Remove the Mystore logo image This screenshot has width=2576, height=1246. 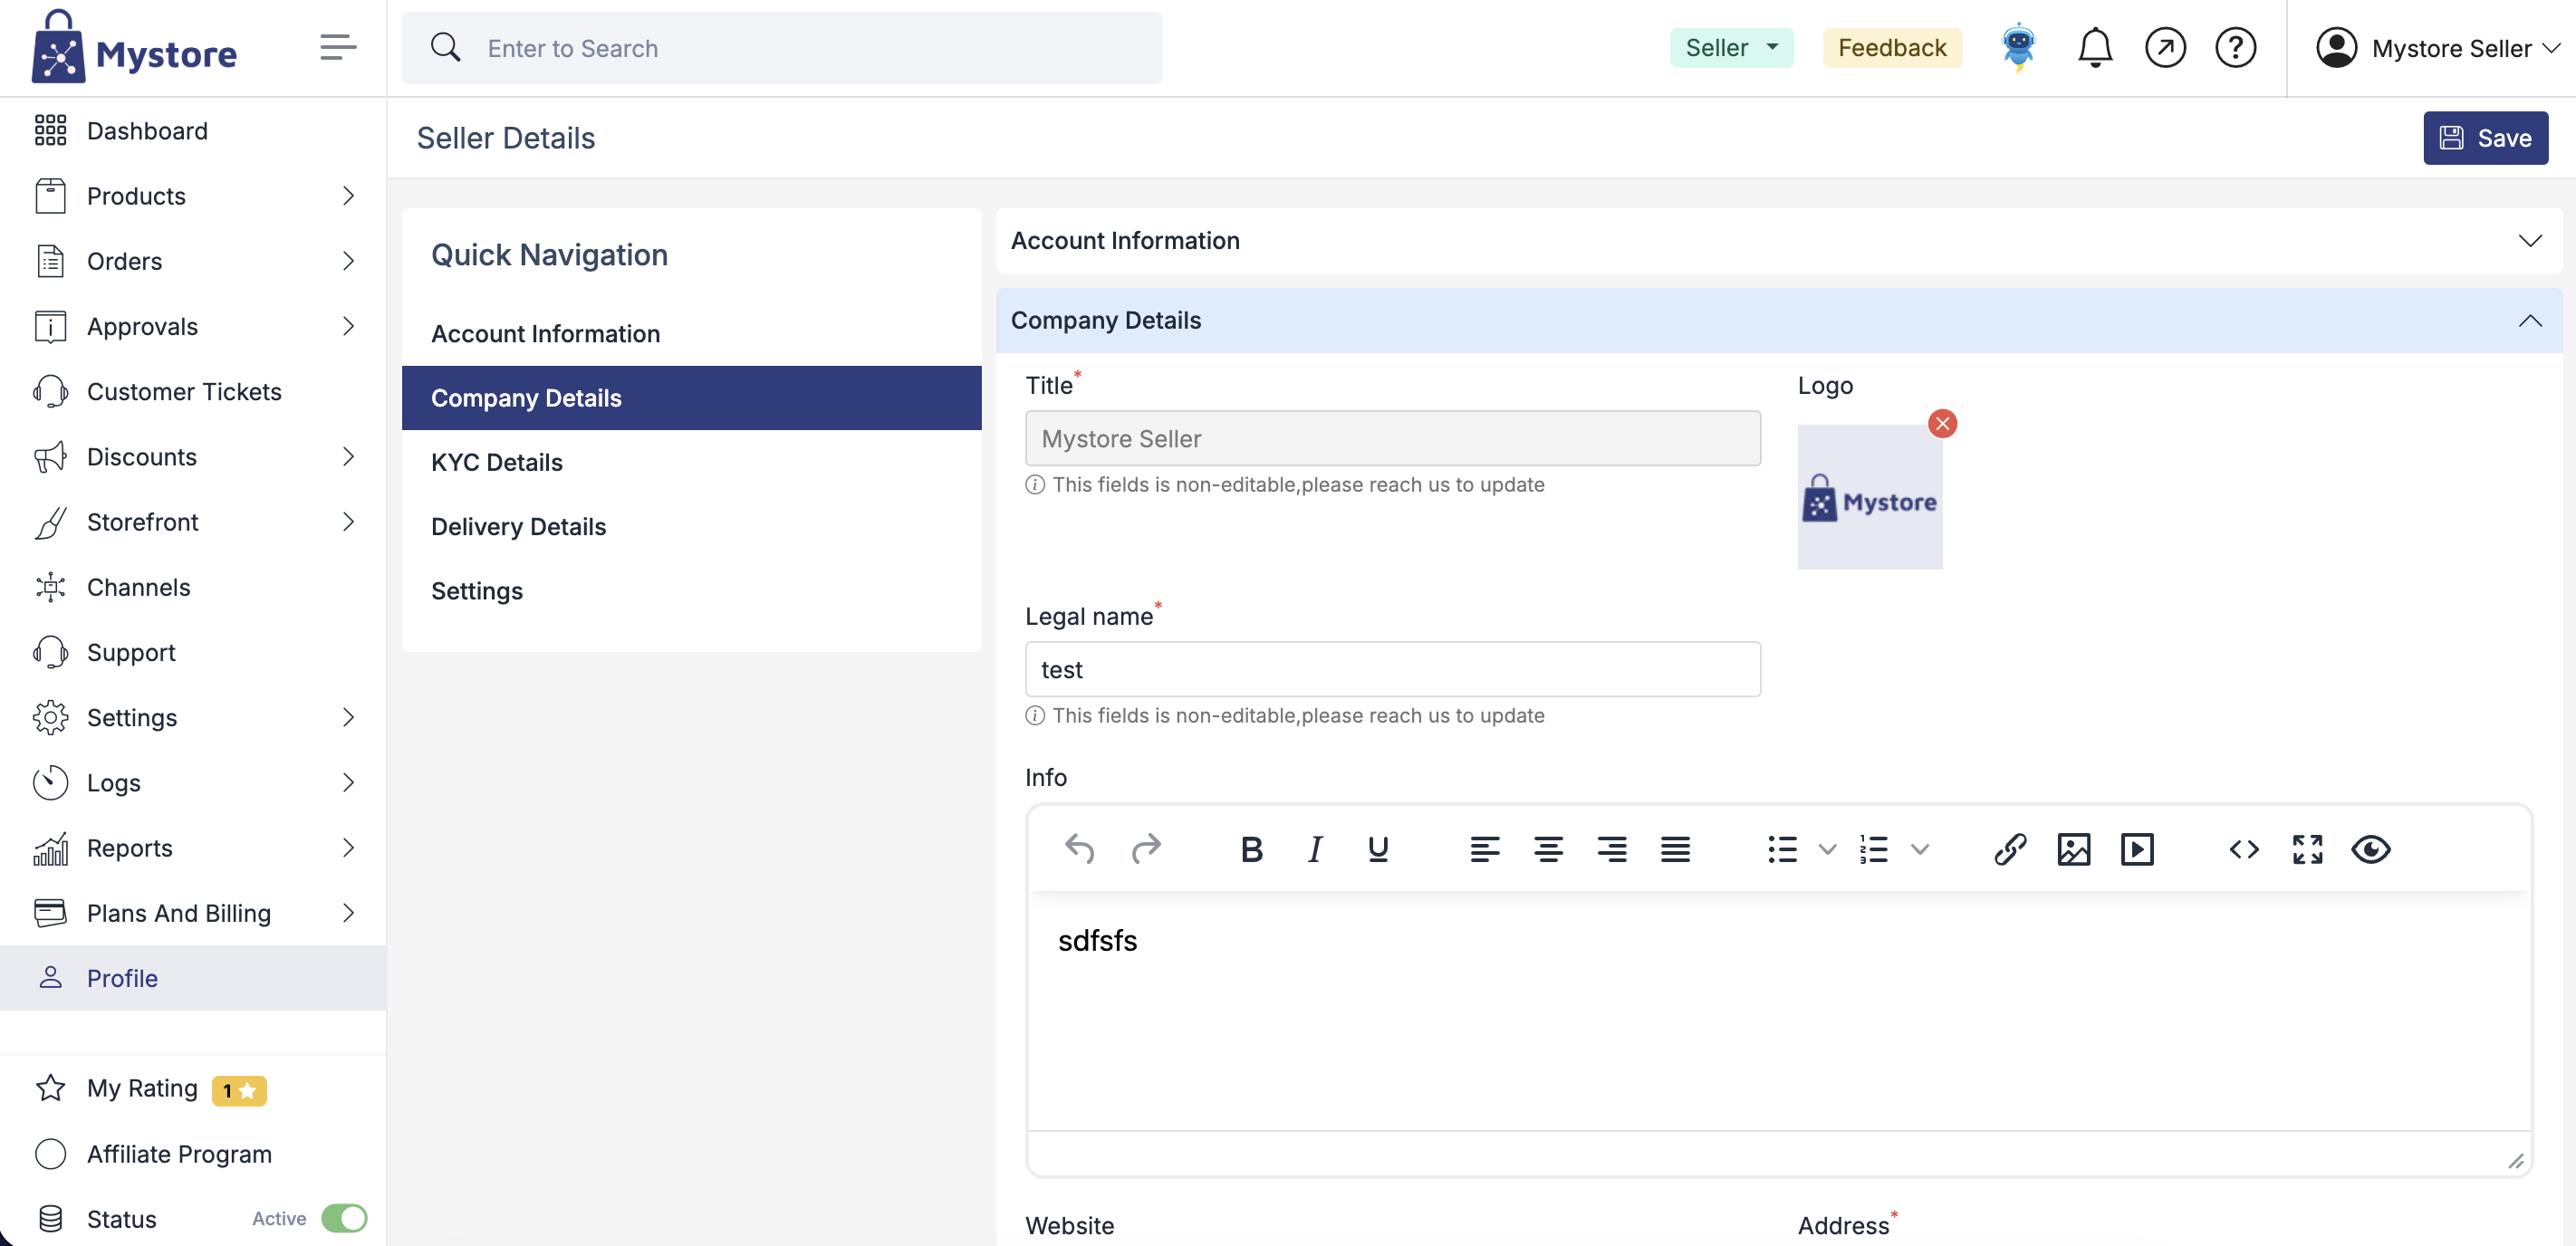click(1942, 424)
